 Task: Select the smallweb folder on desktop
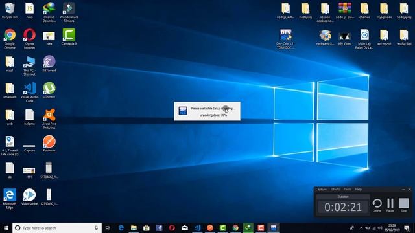coord(10,91)
